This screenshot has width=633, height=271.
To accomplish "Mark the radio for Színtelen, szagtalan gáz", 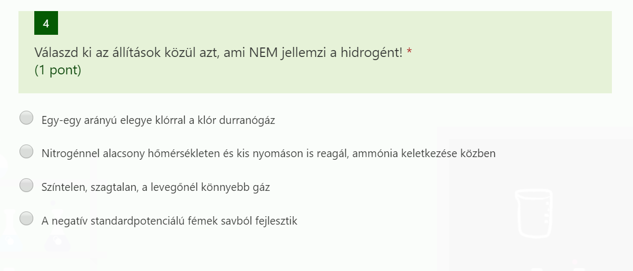I will (x=26, y=186).
